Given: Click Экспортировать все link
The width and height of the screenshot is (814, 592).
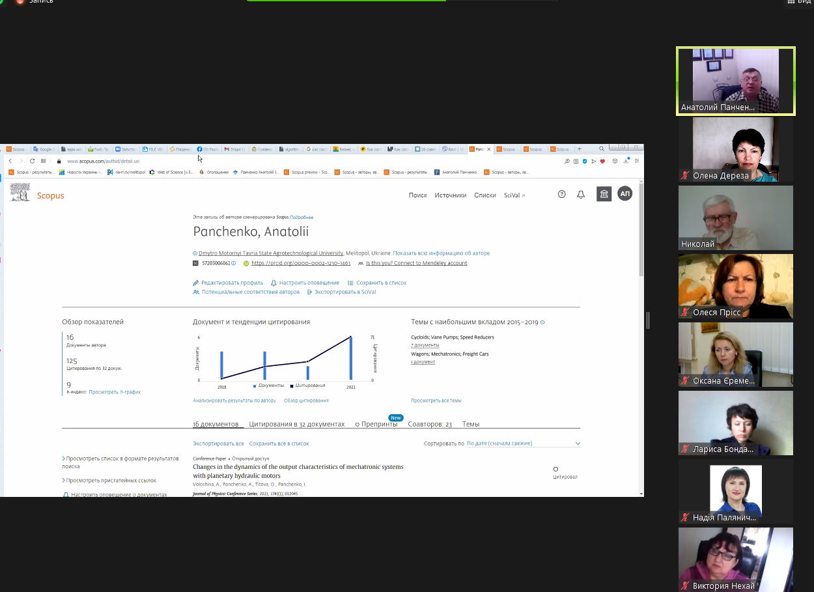Looking at the screenshot, I should tap(218, 444).
